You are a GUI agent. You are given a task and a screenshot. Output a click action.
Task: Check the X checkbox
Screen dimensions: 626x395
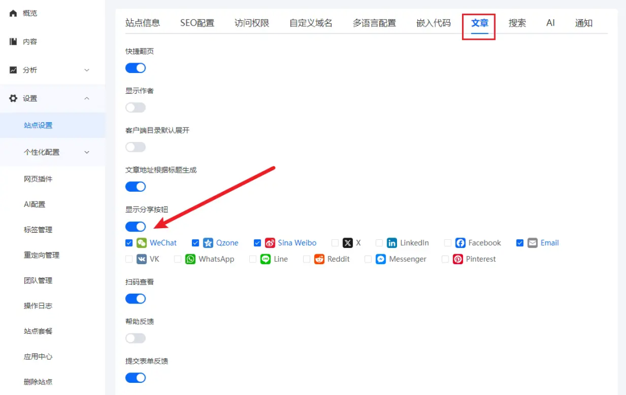pyautogui.click(x=335, y=243)
